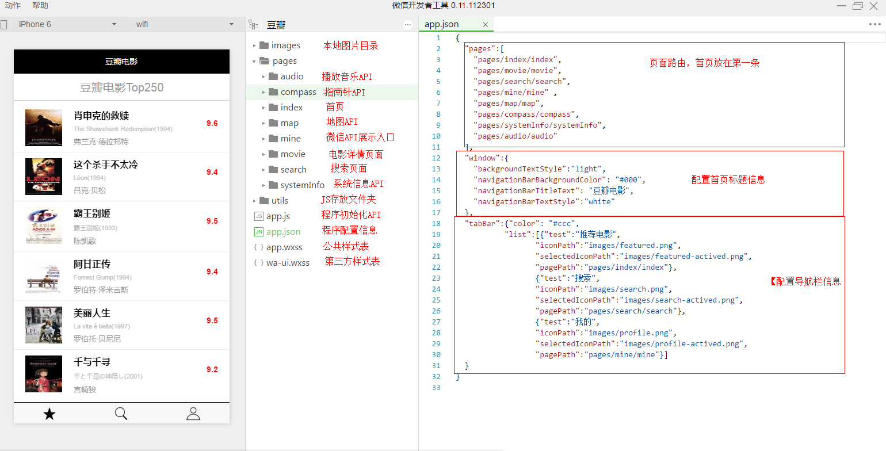Click the 千与千寻 poster thumbnail

point(44,374)
